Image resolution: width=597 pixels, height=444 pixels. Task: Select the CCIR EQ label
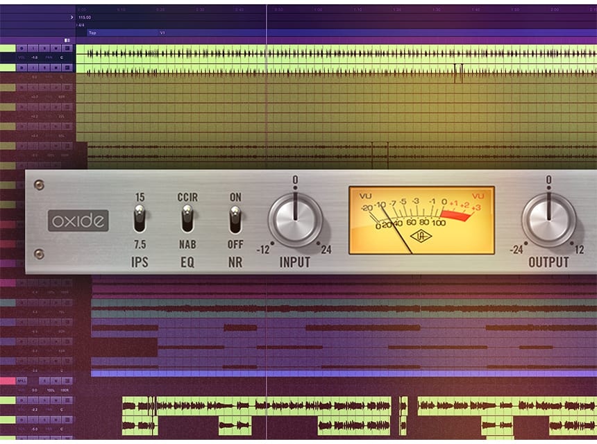click(x=187, y=197)
